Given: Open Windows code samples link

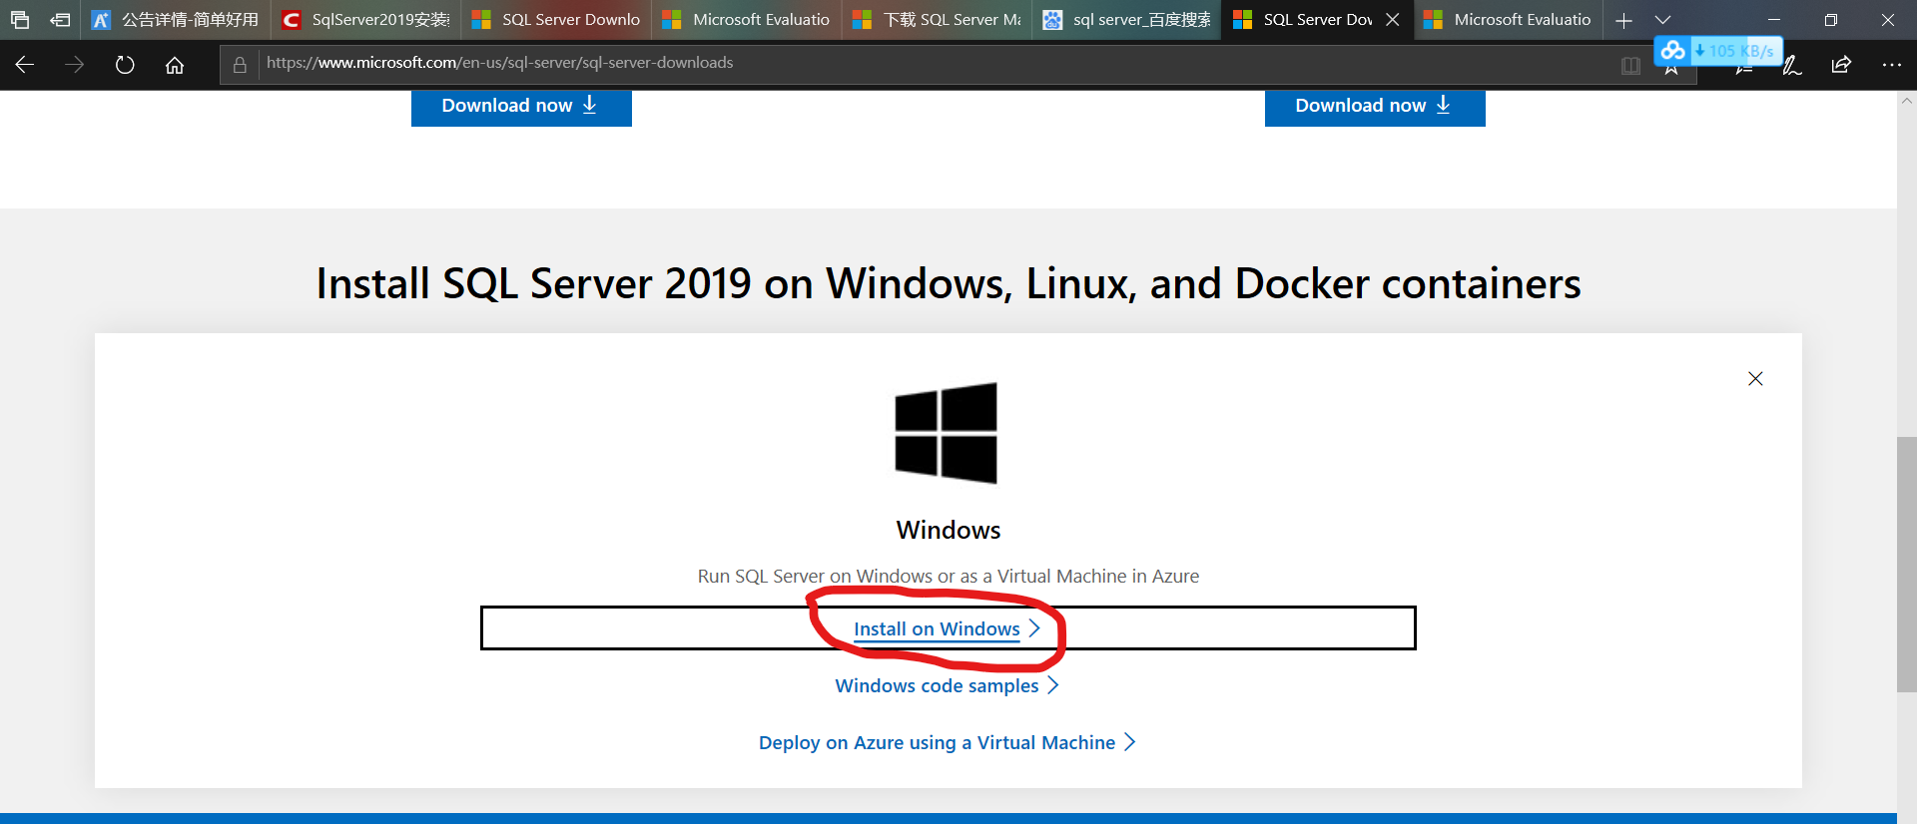Looking at the screenshot, I should pyautogui.click(x=947, y=685).
